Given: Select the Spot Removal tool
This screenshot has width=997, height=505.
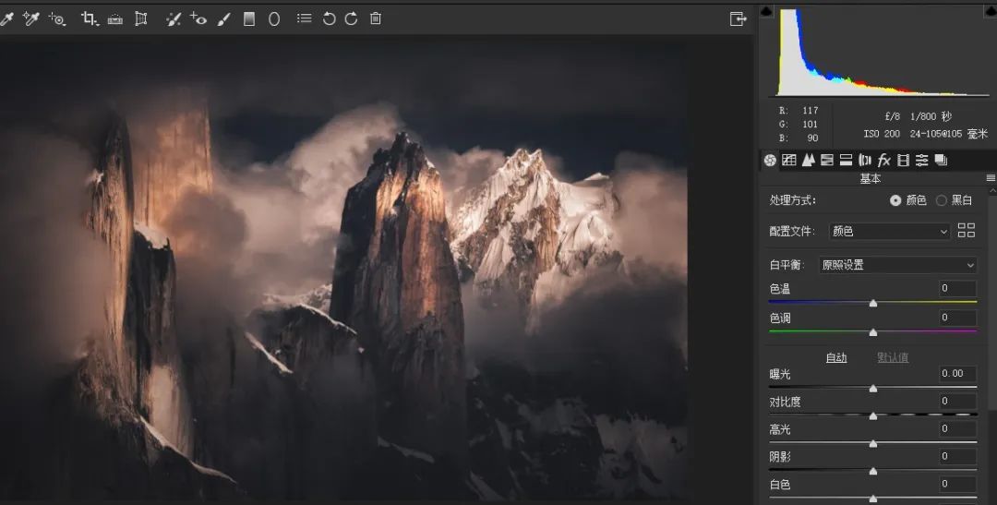Looking at the screenshot, I should [x=173, y=19].
